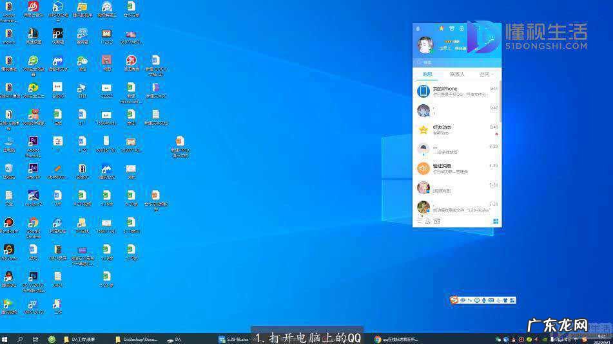Click the QQ profile avatar picture
This screenshot has height=344, width=613.
tap(425, 44)
